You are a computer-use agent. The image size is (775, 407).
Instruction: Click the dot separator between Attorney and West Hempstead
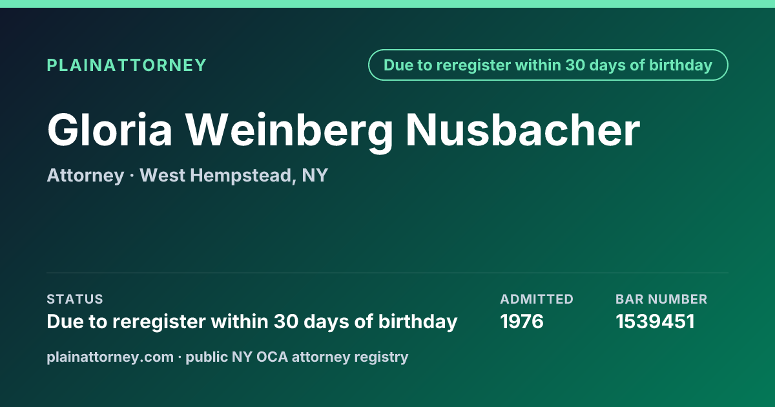click(132, 176)
